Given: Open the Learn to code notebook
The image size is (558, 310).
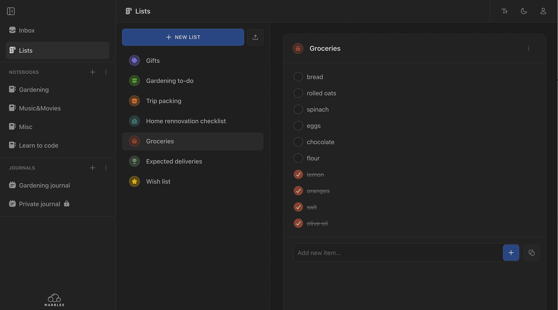Looking at the screenshot, I should point(38,145).
